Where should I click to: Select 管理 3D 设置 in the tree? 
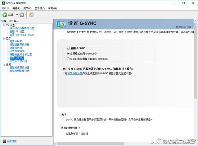(x=17, y=31)
